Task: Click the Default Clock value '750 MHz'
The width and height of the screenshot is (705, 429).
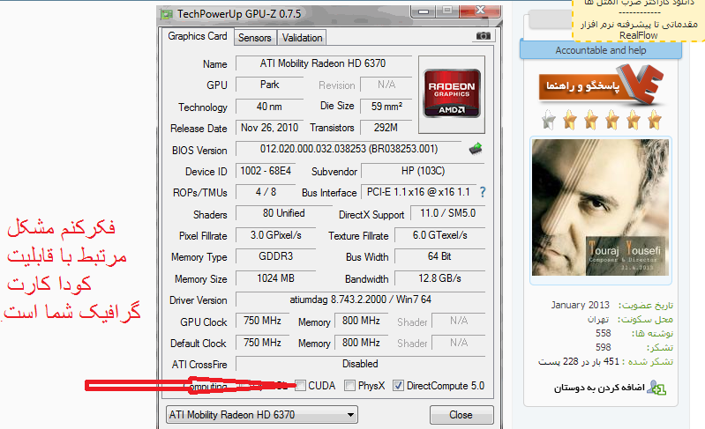Action: pyautogui.click(x=263, y=343)
